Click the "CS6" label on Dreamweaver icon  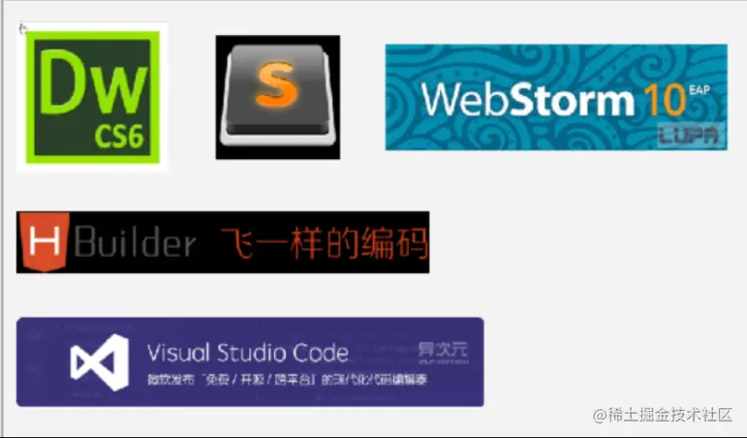[119, 137]
